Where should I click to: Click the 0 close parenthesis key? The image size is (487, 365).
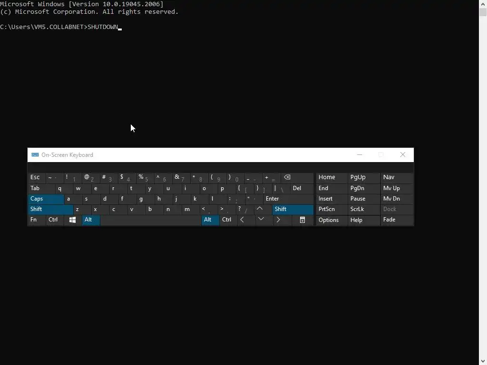click(235, 178)
